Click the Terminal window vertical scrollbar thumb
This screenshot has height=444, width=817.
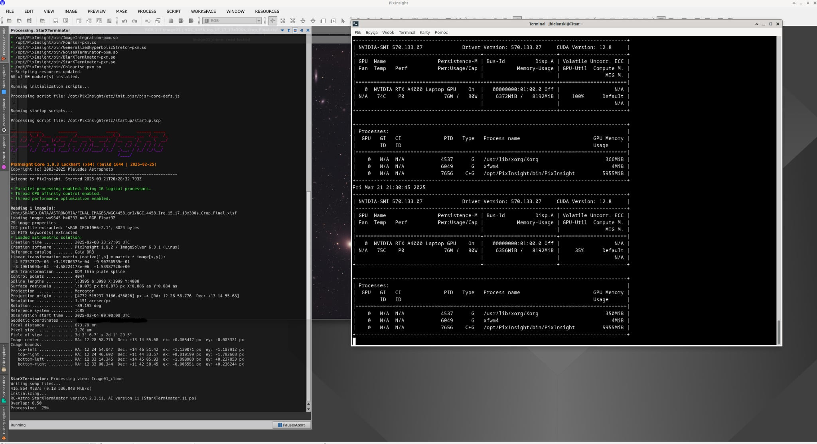pos(779,332)
